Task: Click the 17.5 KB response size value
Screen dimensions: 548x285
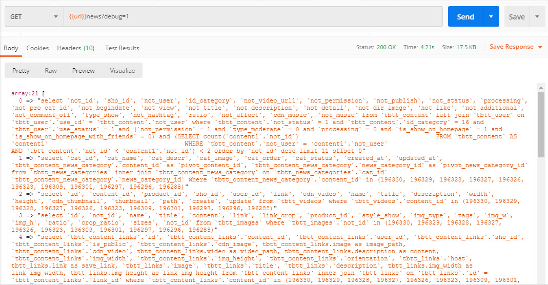Action: click(x=466, y=47)
